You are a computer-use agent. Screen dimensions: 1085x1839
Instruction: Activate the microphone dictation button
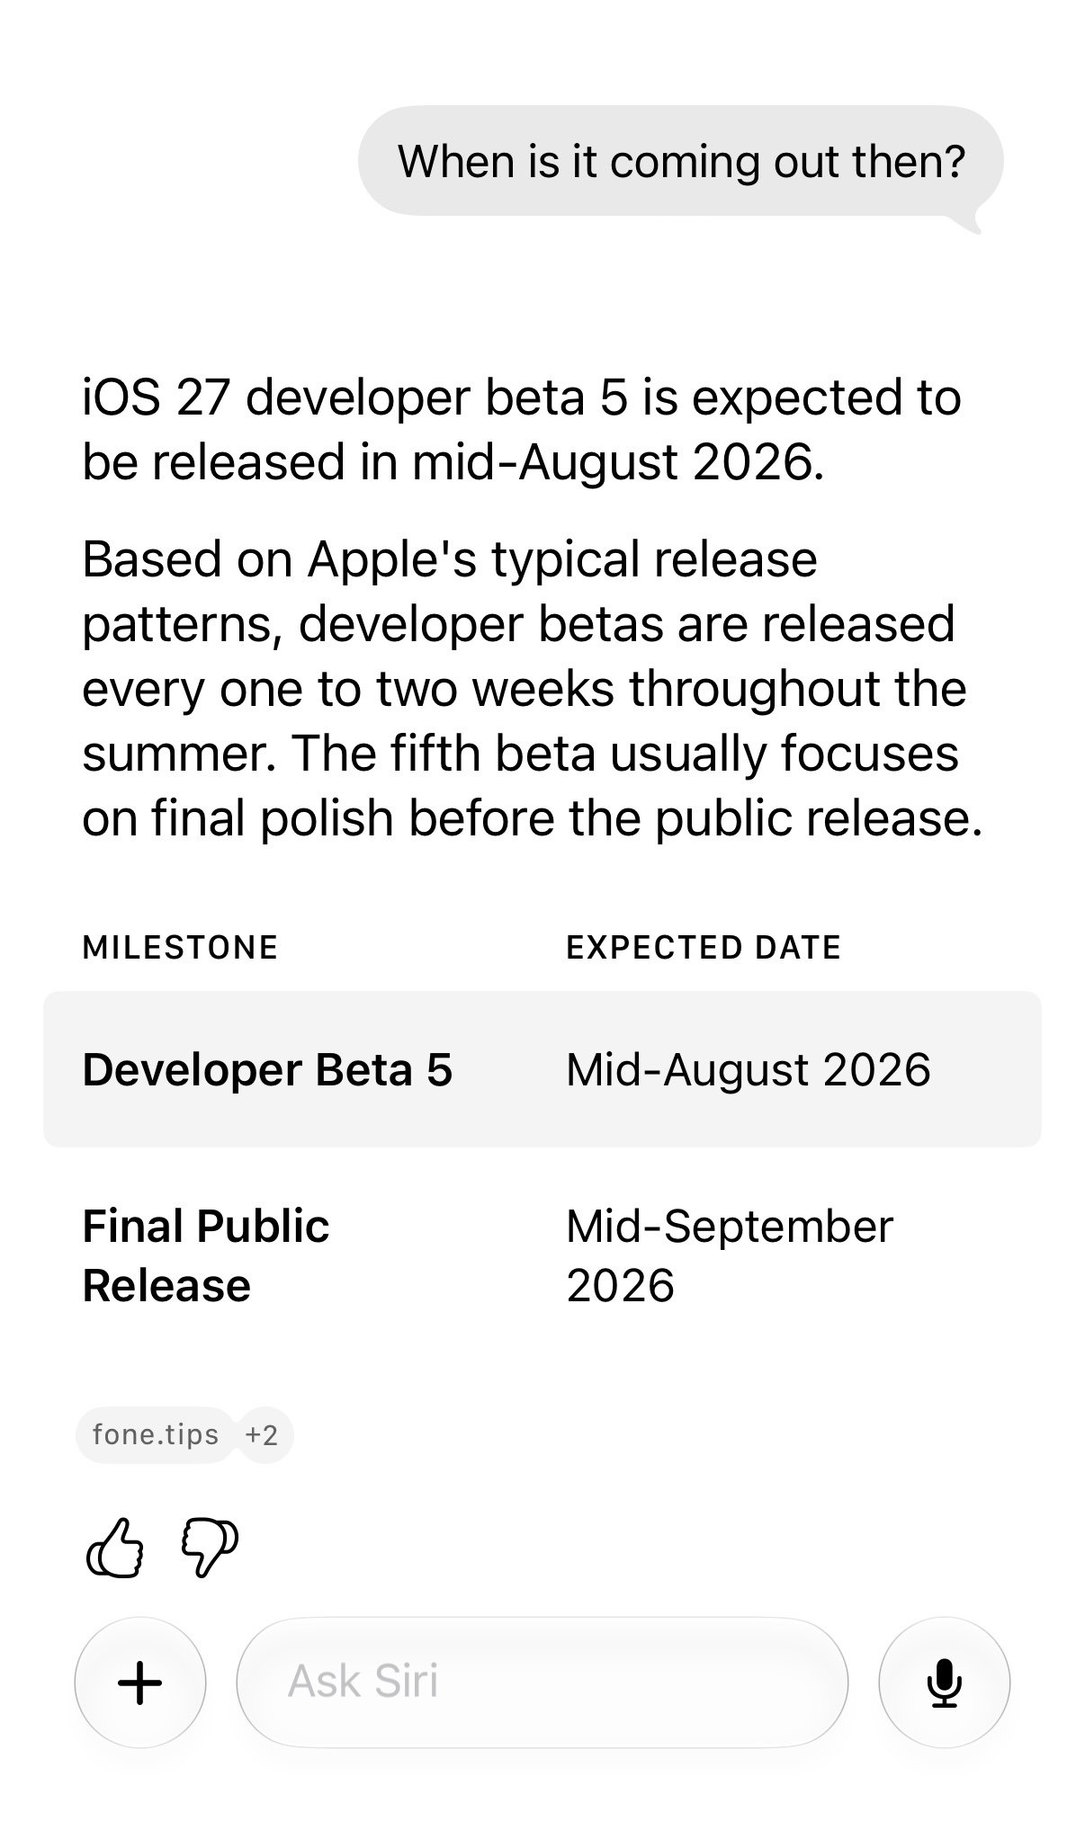click(x=944, y=1683)
